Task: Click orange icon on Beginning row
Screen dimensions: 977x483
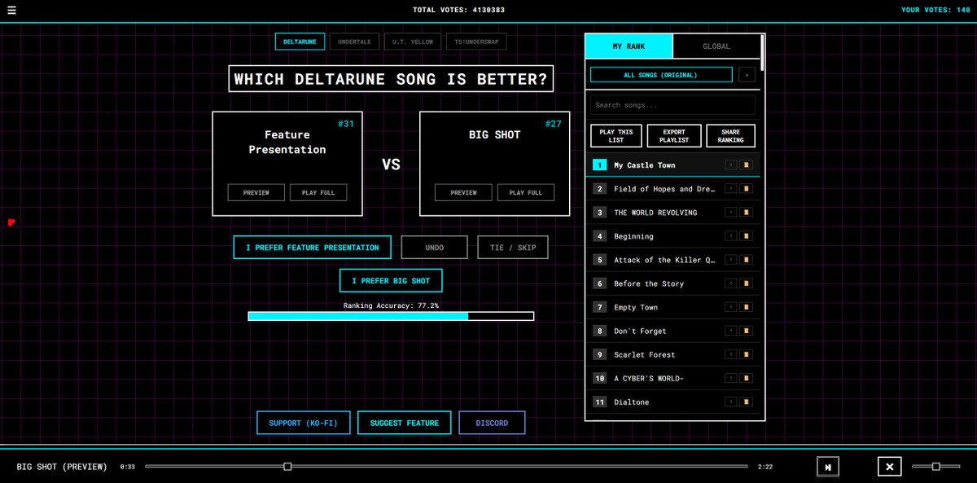Action: click(747, 236)
